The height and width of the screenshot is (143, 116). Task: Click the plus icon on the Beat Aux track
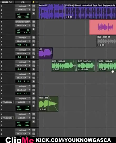click(33, 14)
